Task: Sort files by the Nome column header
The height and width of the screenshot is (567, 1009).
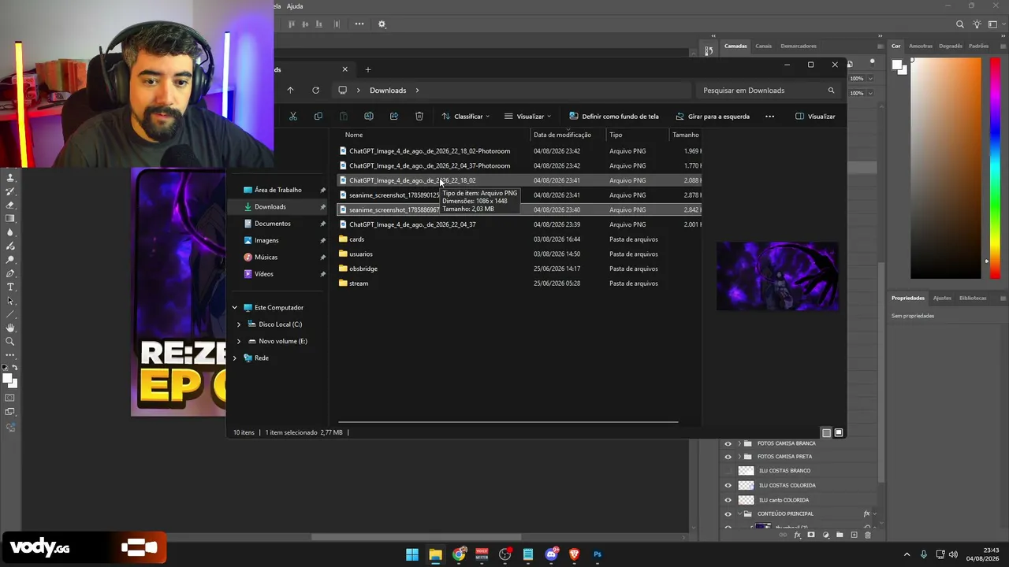Action: pos(354,135)
